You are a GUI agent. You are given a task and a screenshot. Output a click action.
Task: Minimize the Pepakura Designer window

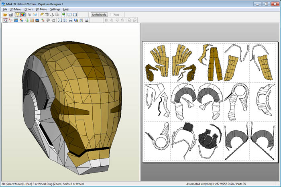[x=258, y=4]
